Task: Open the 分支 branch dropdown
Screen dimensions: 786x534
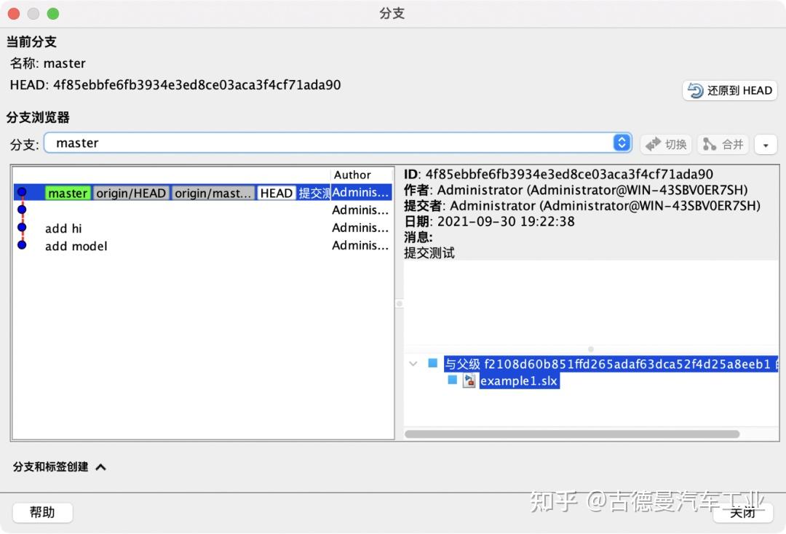Action: tap(622, 143)
